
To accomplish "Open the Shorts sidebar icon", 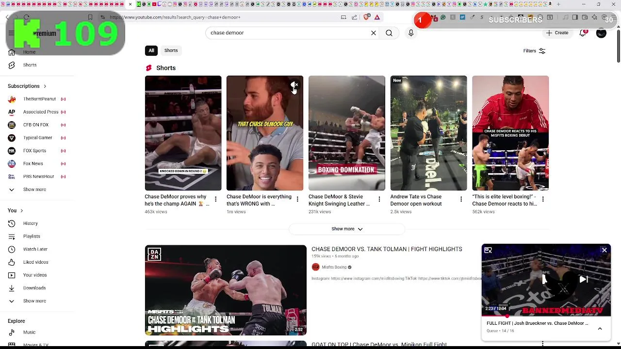I will 12,65.
